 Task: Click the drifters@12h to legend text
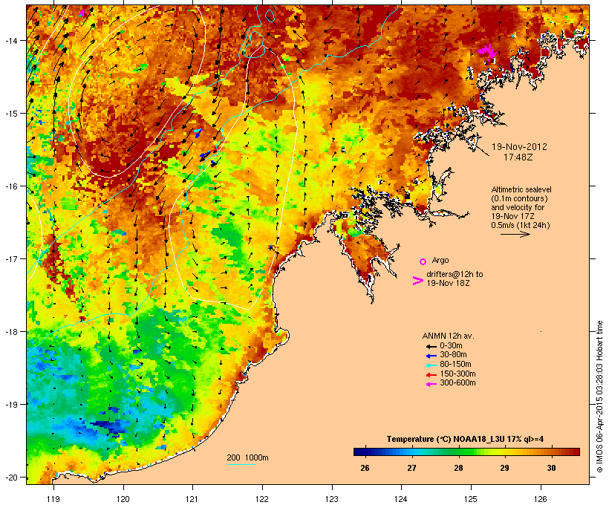[x=455, y=274]
